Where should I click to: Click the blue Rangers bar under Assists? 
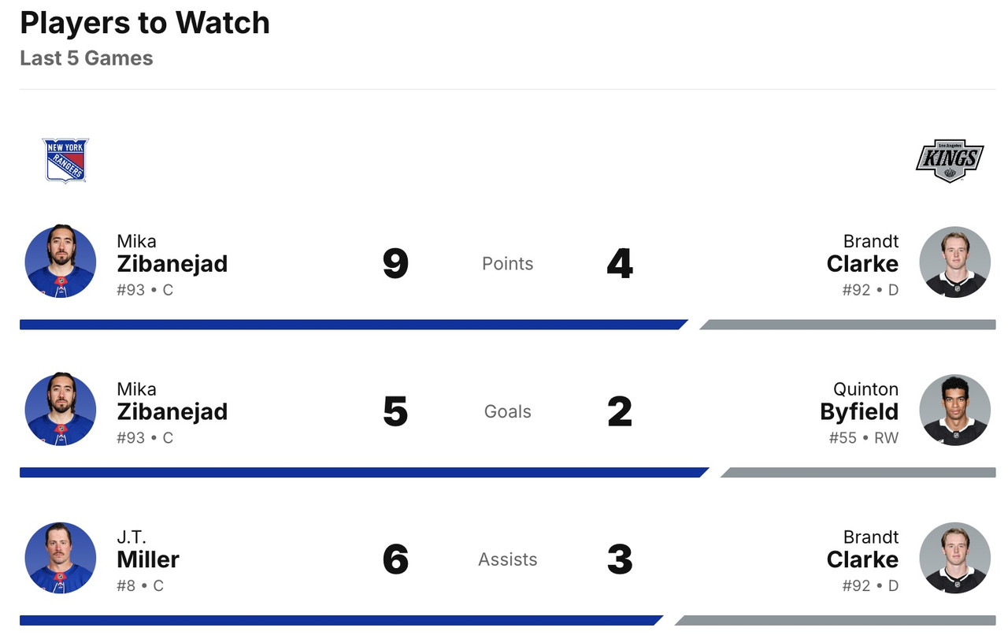(x=340, y=620)
